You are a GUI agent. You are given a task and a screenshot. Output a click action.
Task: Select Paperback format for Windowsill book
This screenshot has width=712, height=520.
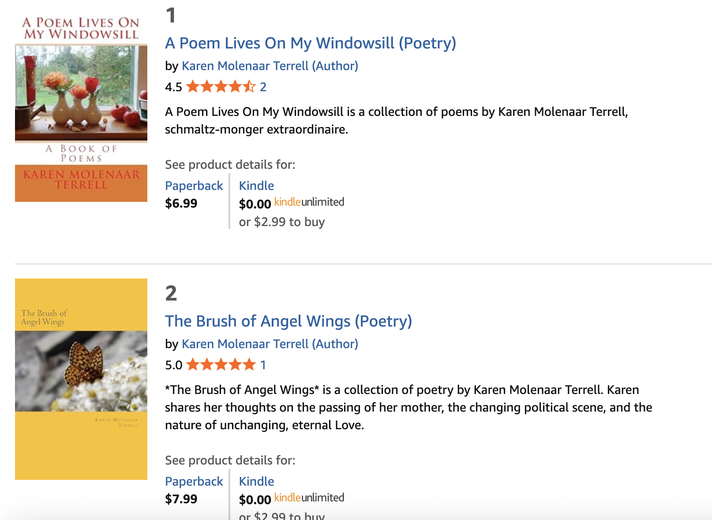click(x=194, y=186)
